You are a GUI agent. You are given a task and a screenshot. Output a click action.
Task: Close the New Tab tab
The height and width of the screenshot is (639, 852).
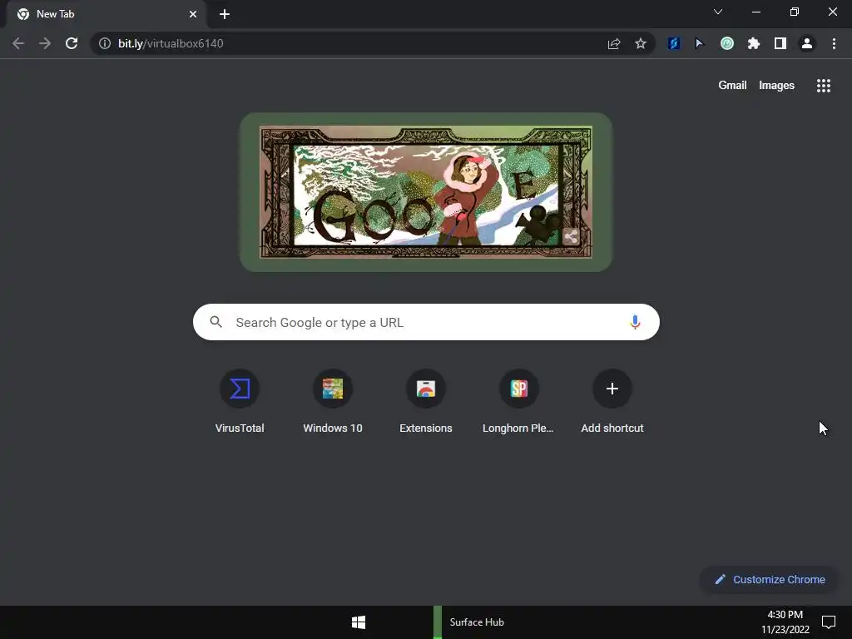coord(193,14)
